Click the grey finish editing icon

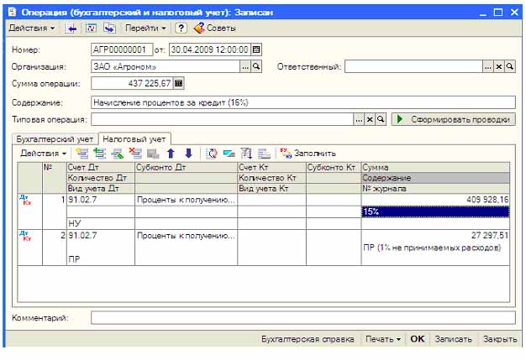click(153, 154)
